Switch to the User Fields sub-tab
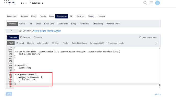The width and height of the screenshot is (176, 97). pos(63,24)
